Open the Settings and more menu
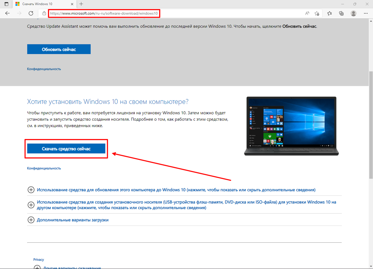Image resolution: width=373 pixels, height=269 pixels. point(366,13)
